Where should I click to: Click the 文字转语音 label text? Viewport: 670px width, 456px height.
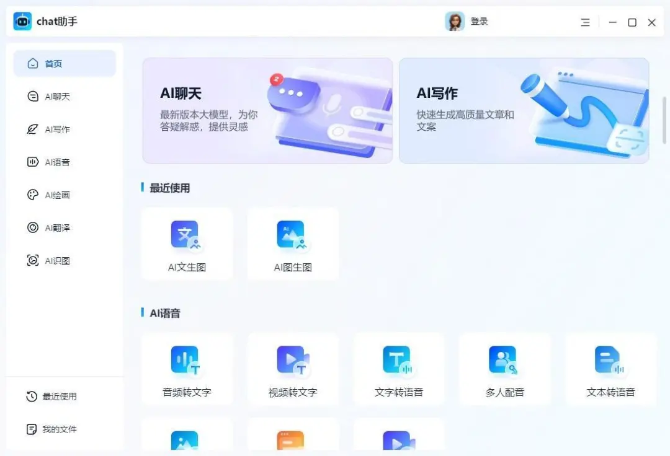pyautogui.click(x=399, y=392)
